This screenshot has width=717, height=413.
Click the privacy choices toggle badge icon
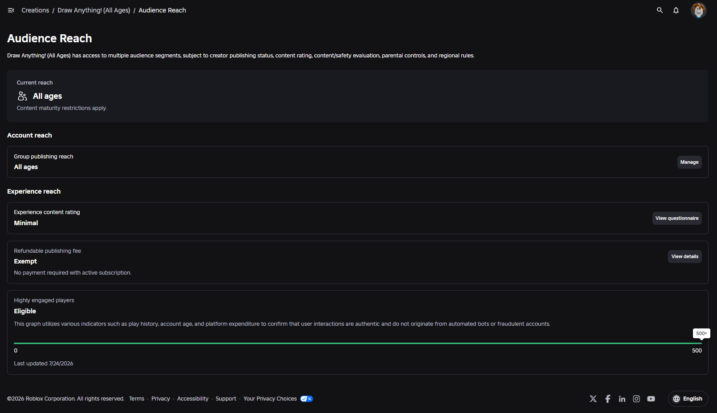307,399
